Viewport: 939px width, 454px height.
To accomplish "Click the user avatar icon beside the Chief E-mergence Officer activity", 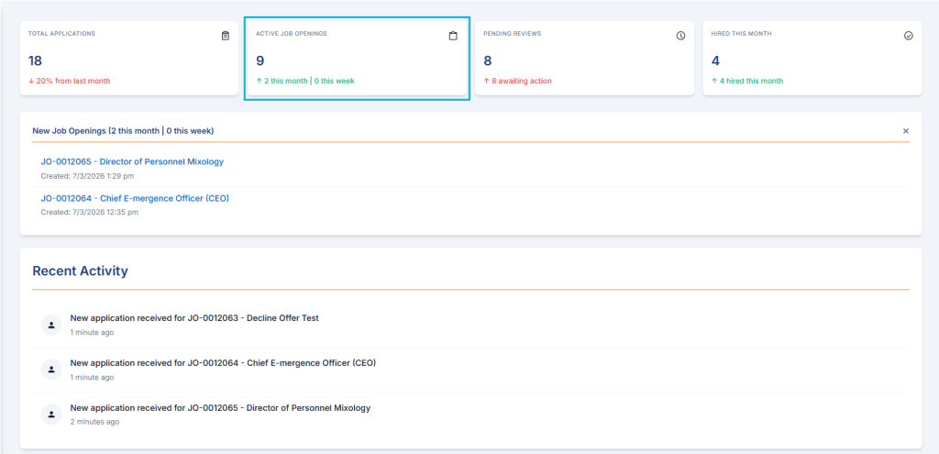I will (51, 370).
